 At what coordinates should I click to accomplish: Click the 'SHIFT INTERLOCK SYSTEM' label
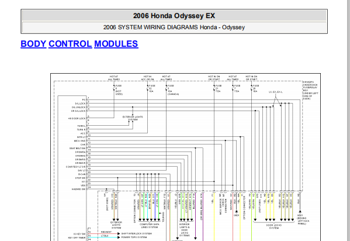point(137,233)
